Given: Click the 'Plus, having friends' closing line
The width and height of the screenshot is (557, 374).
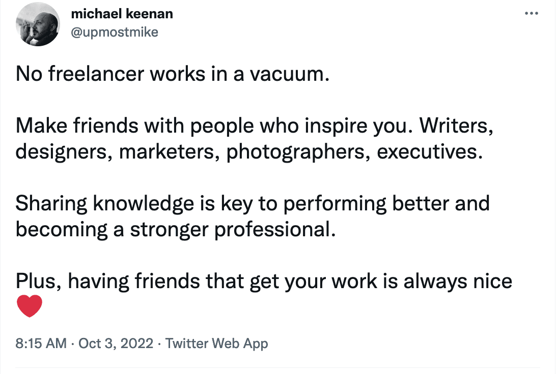Looking at the screenshot, I should tap(264, 280).
